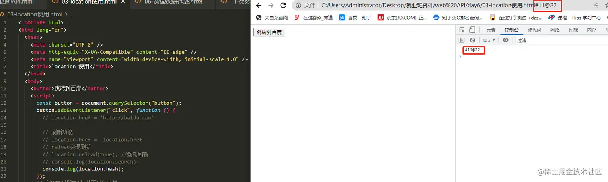This screenshot has height=182, width=608.
Task: Open the 在线打字测试 bookmark
Action: click(x=516, y=18)
